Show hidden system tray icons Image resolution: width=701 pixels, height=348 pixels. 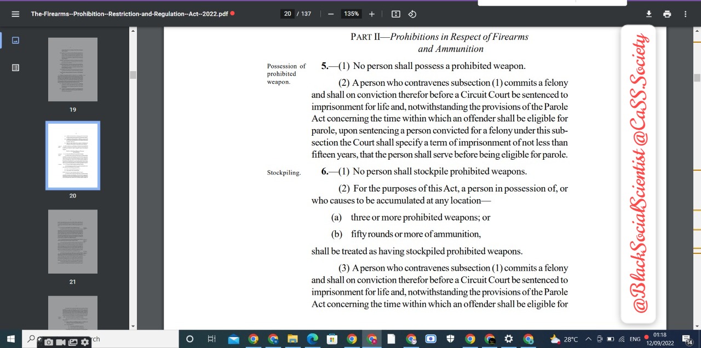589,339
